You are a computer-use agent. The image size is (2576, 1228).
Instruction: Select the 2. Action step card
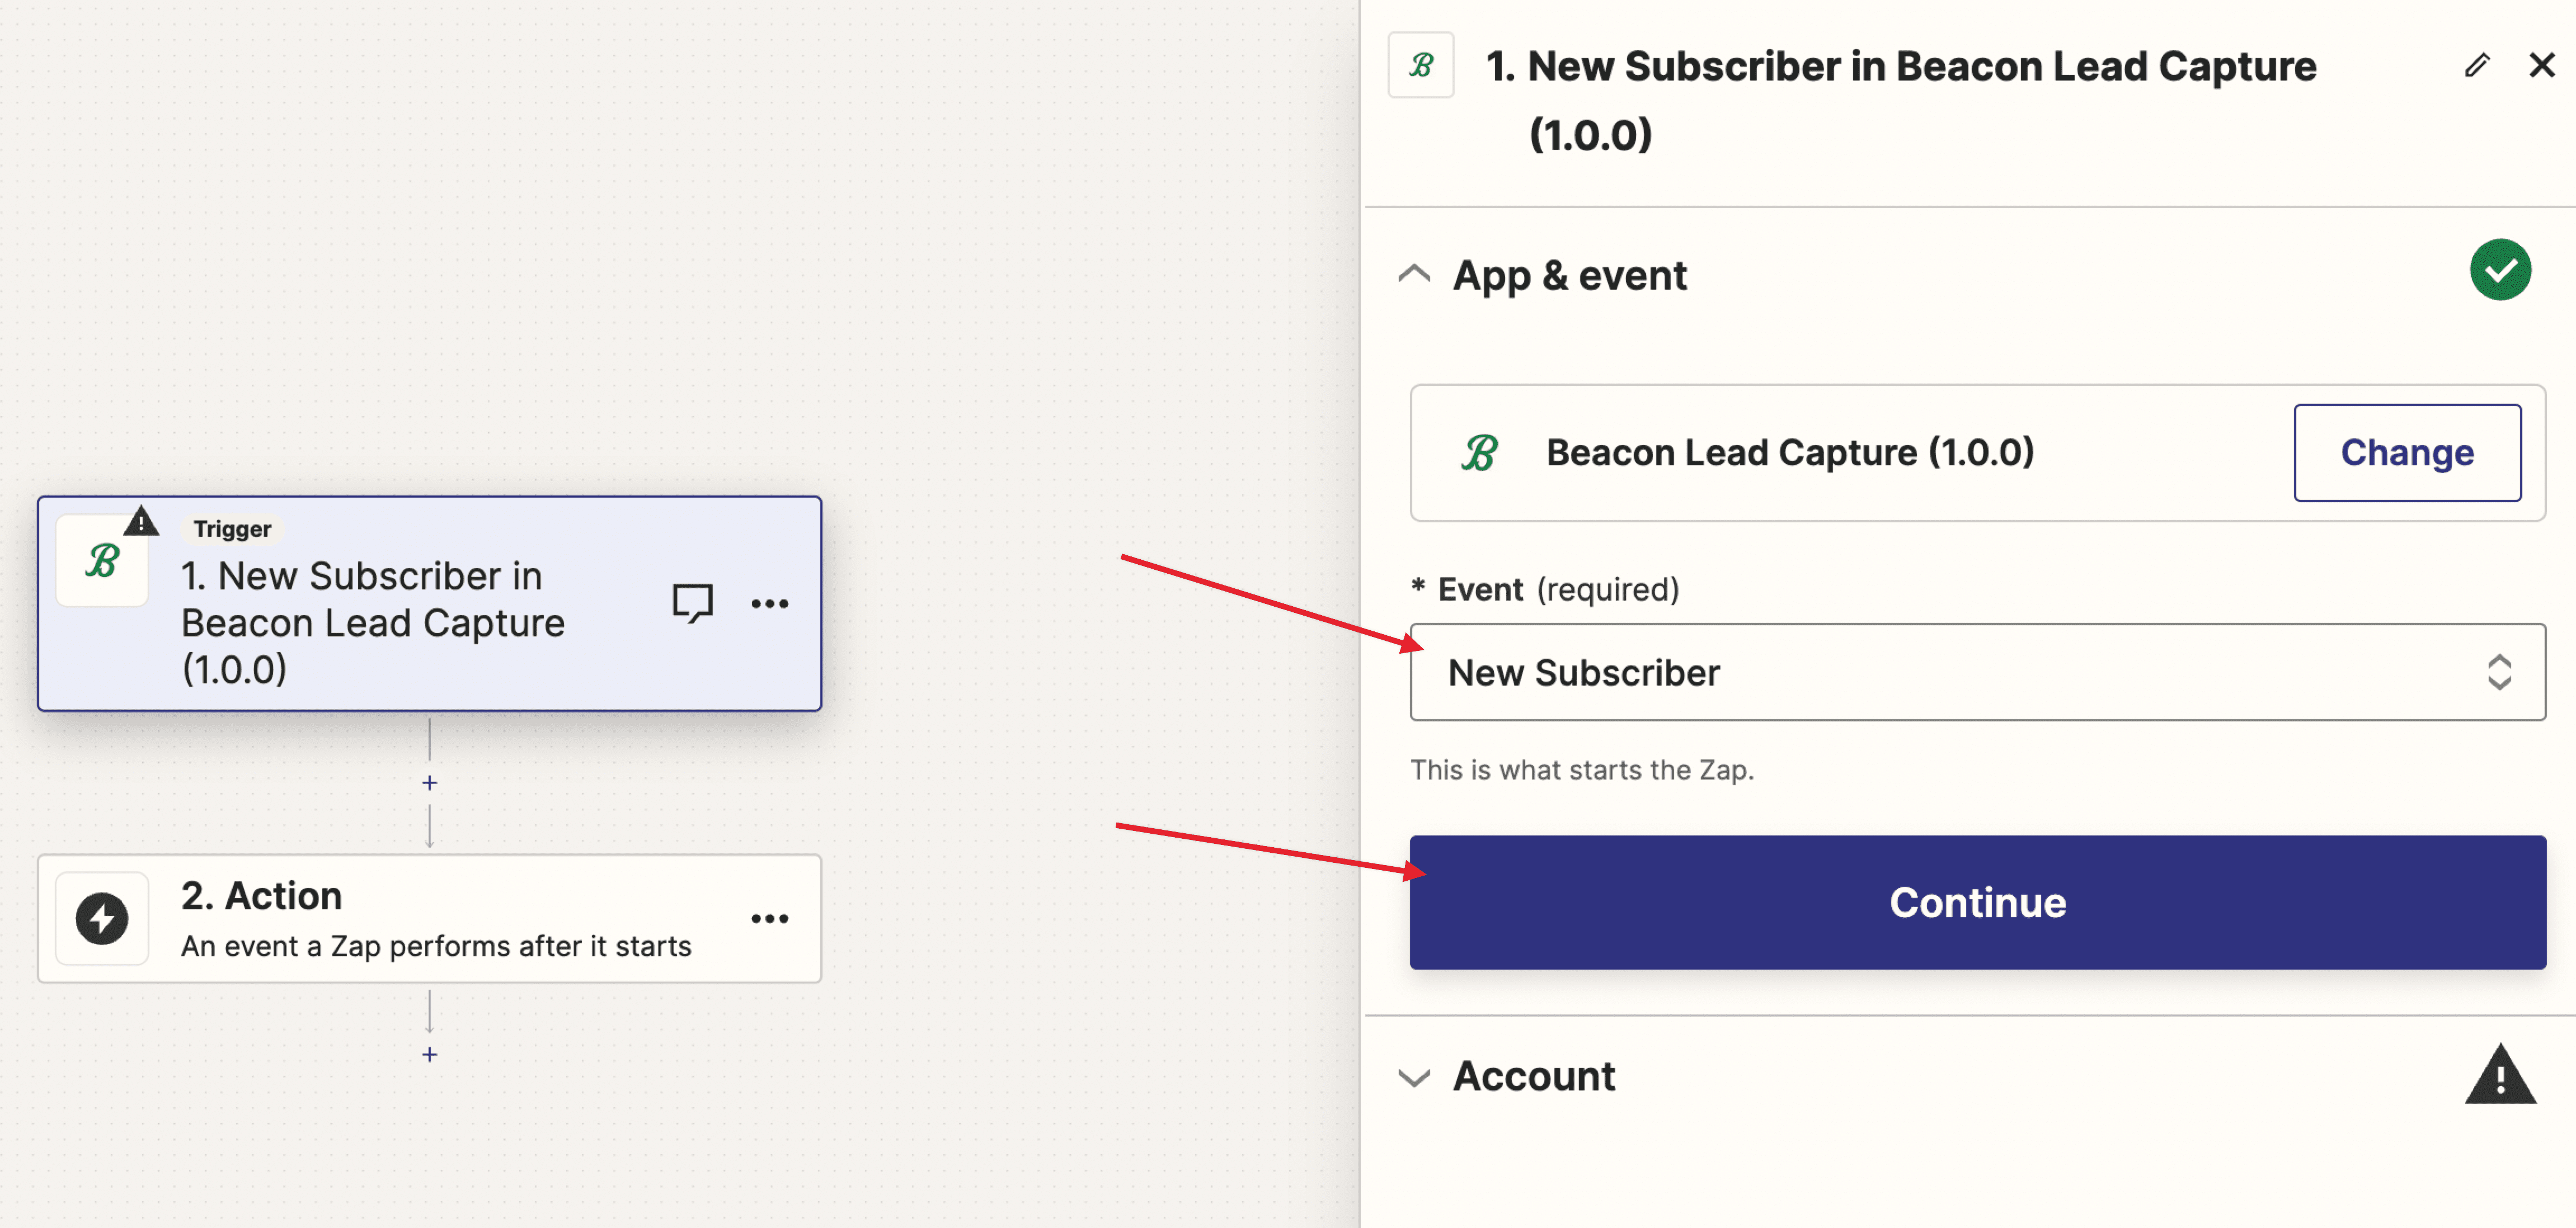point(430,918)
